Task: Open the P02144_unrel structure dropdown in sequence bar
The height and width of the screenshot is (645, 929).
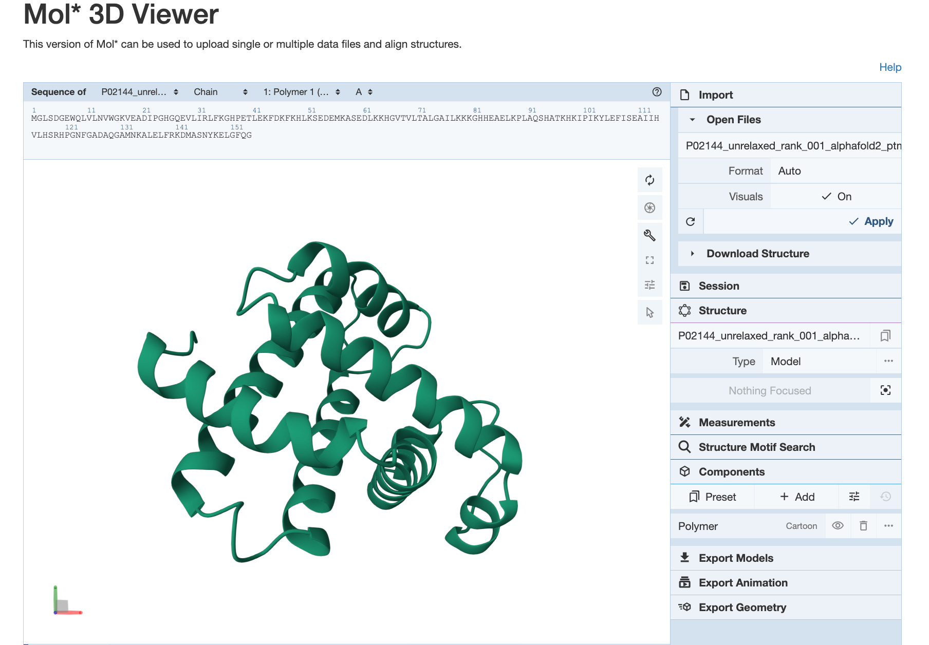Action: pyautogui.click(x=139, y=92)
